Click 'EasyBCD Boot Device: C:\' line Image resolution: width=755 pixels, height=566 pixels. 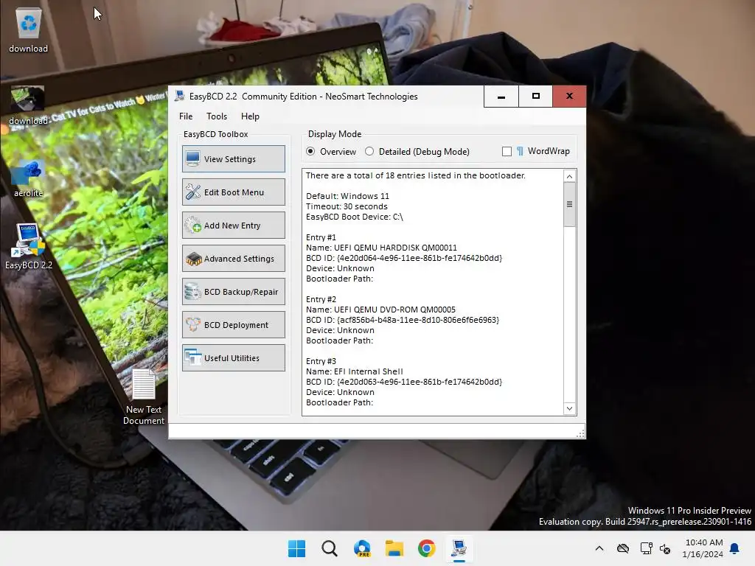pyautogui.click(x=355, y=217)
